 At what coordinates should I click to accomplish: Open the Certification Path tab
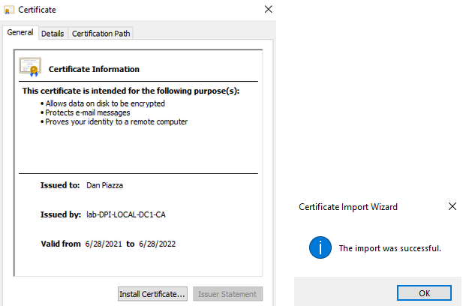101,34
